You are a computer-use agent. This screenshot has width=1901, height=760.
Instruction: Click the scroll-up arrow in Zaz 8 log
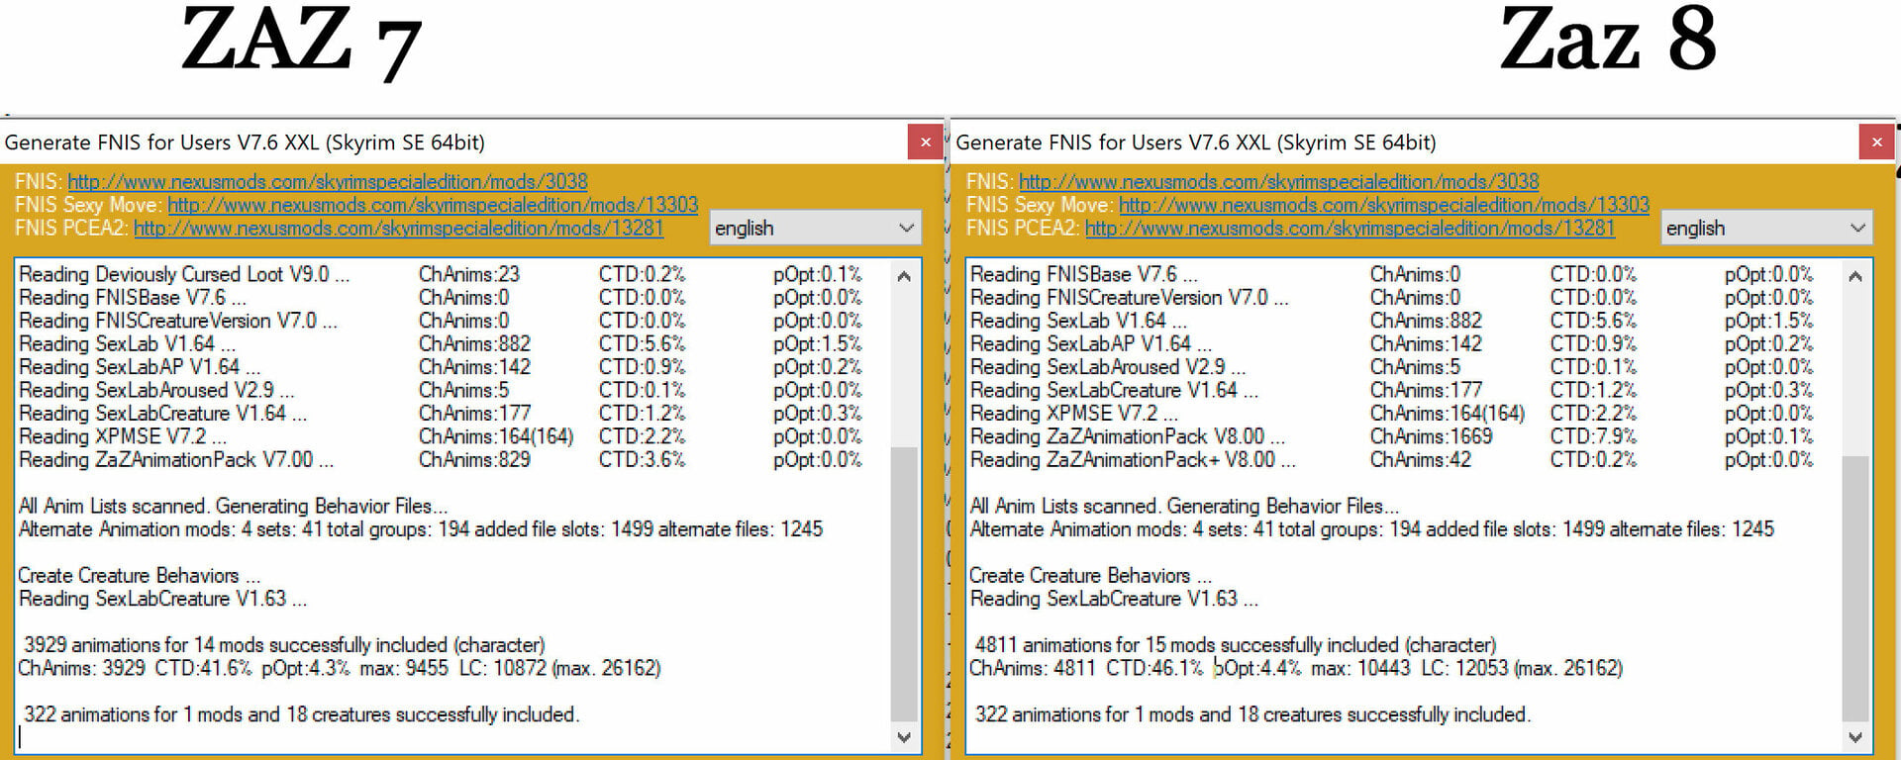[1855, 276]
